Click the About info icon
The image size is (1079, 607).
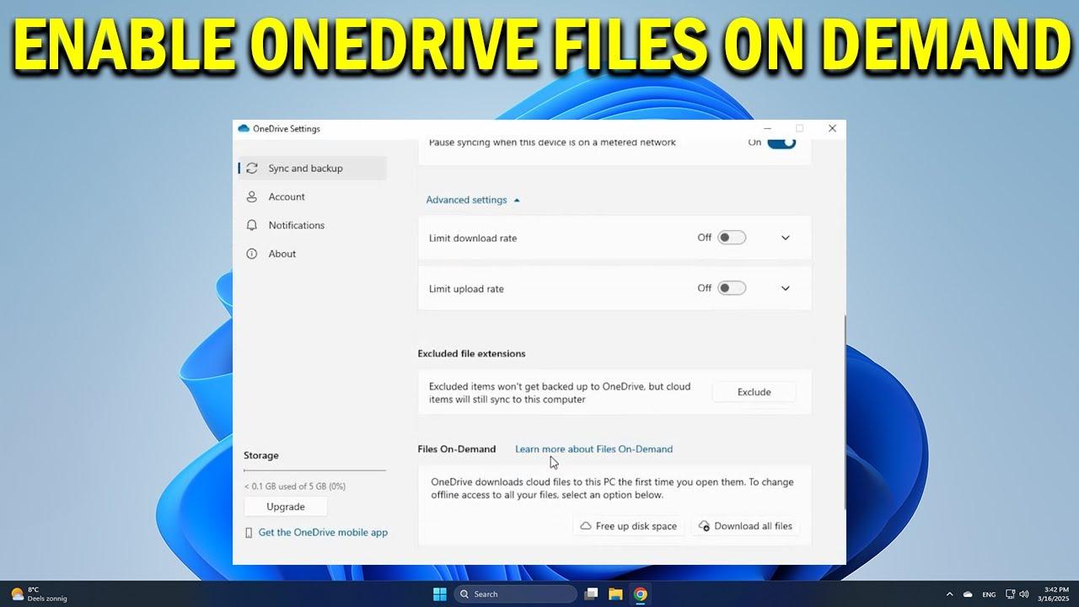(x=252, y=254)
